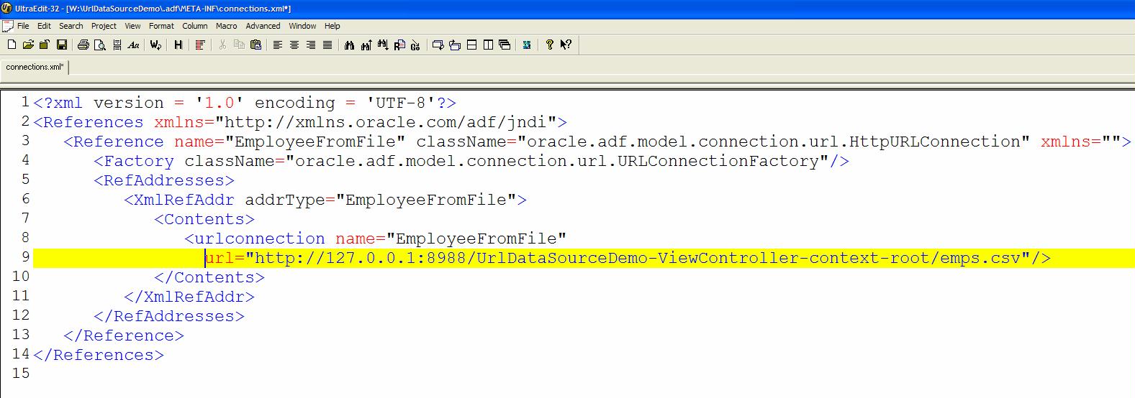Open the Project menu
Image resolution: width=1135 pixels, height=398 pixels.
tap(104, 26)
